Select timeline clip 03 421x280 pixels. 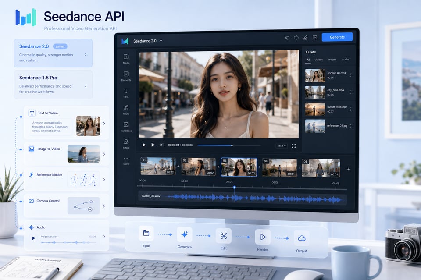(239, 167)
